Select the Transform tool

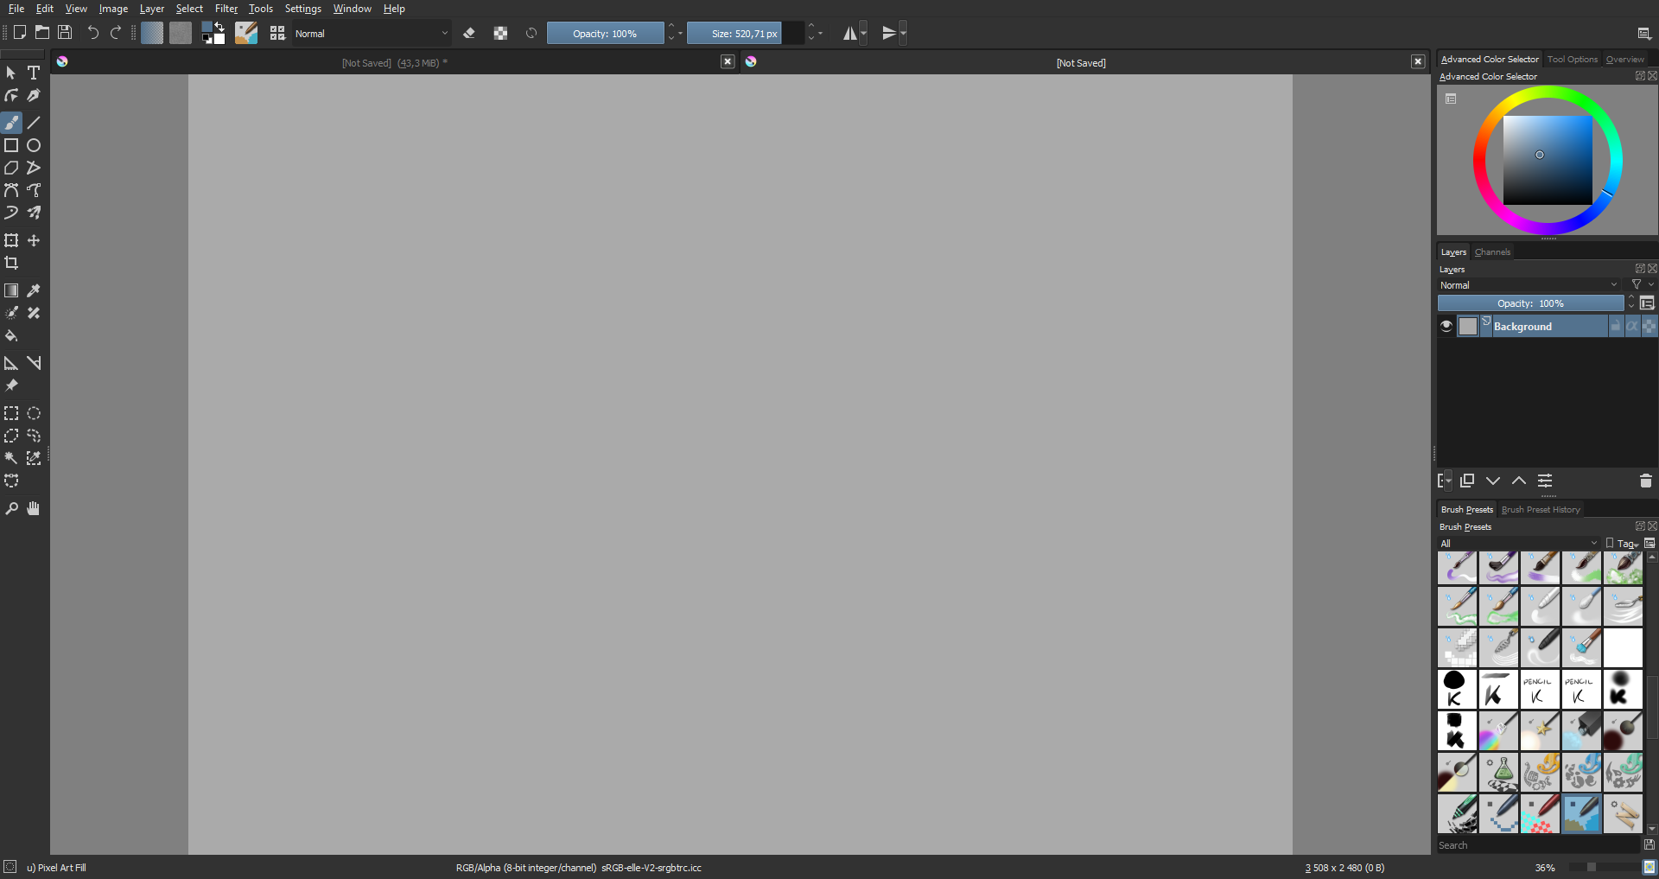point(11,240)
